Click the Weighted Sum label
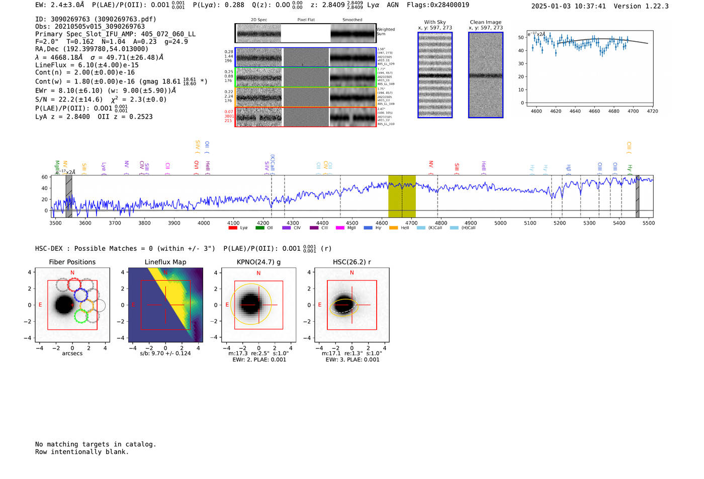 pos(386,32)
